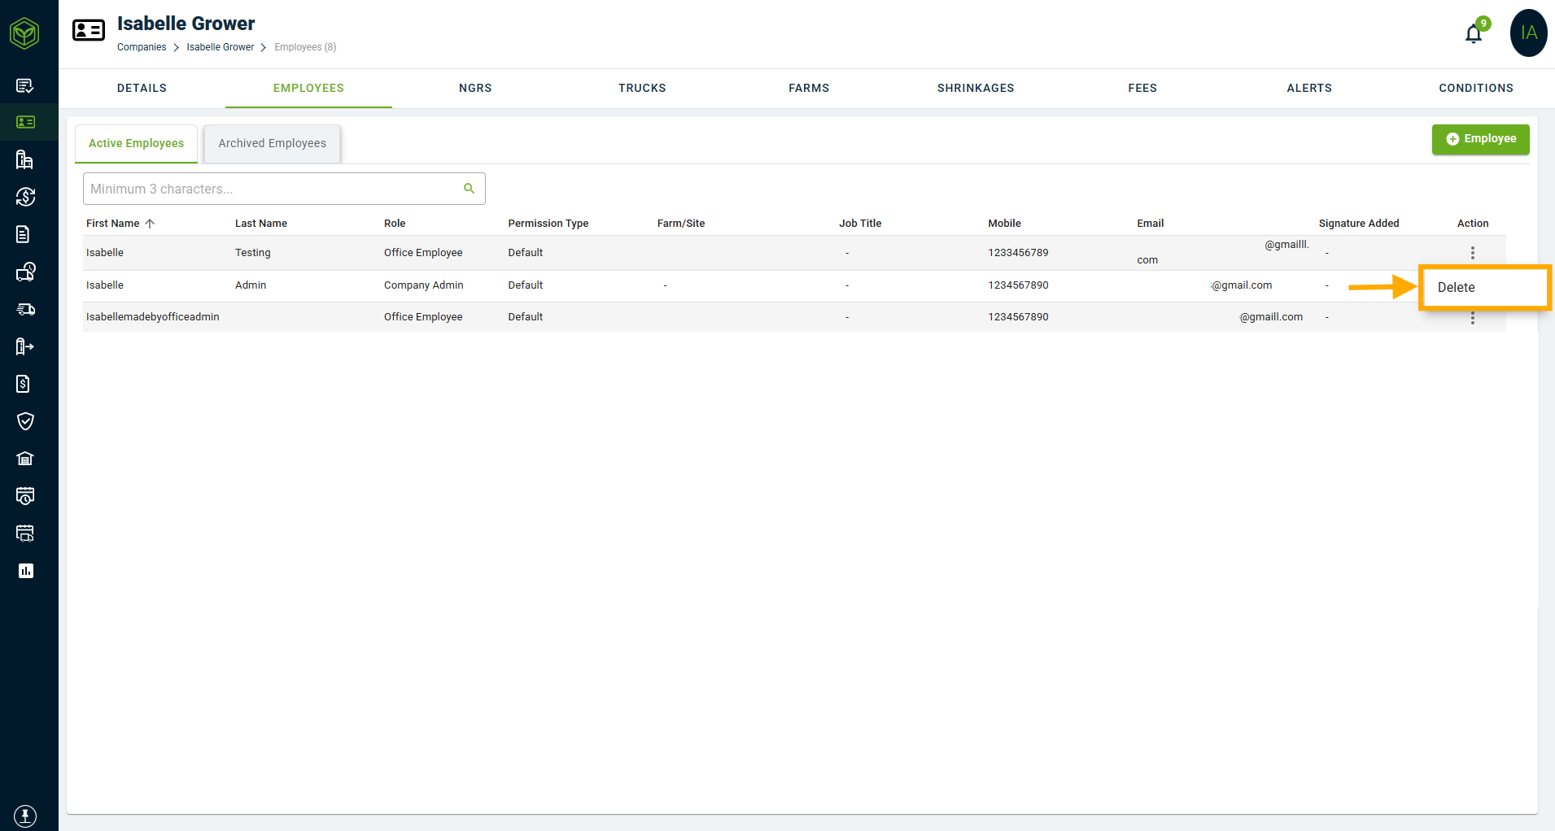Viewport: 1555px width, 831px height.
Task: Go to the SHRINKAGES tab
Action: point(976,88)
